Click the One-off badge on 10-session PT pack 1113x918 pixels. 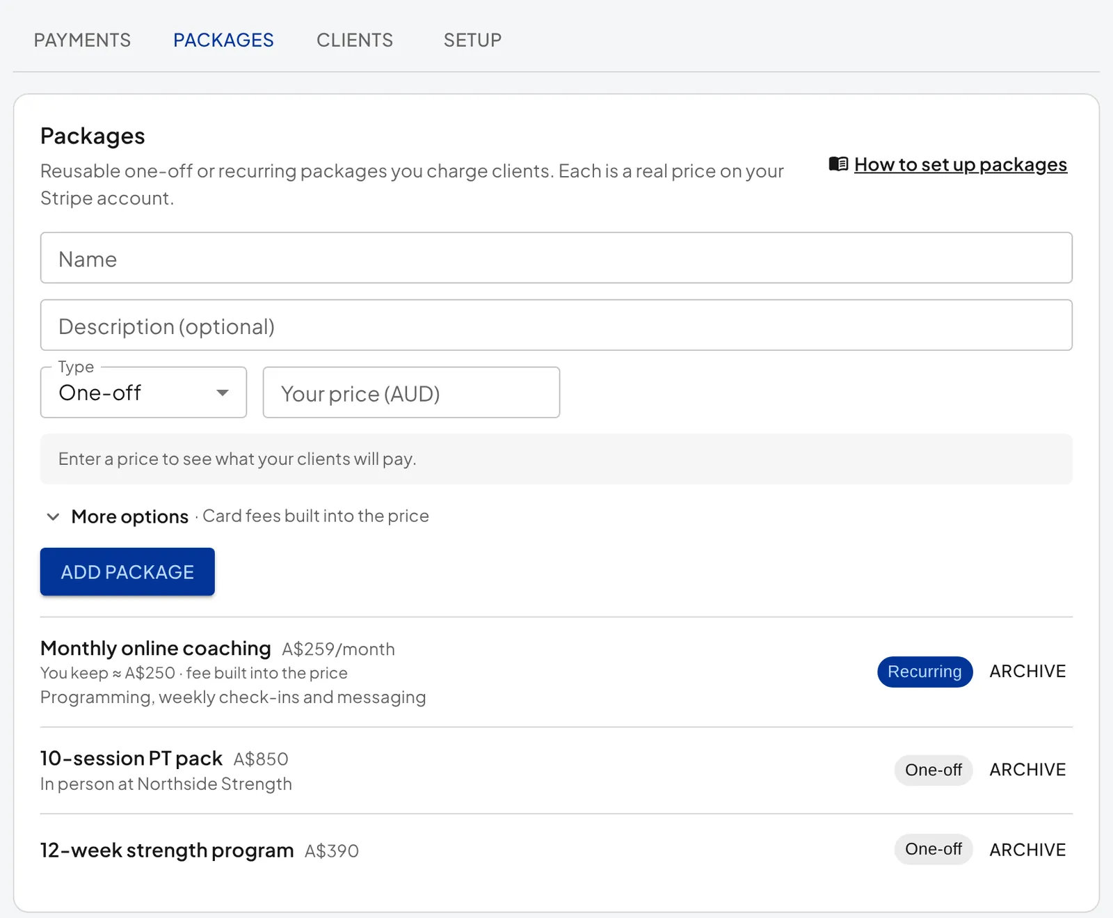(934, 770)
